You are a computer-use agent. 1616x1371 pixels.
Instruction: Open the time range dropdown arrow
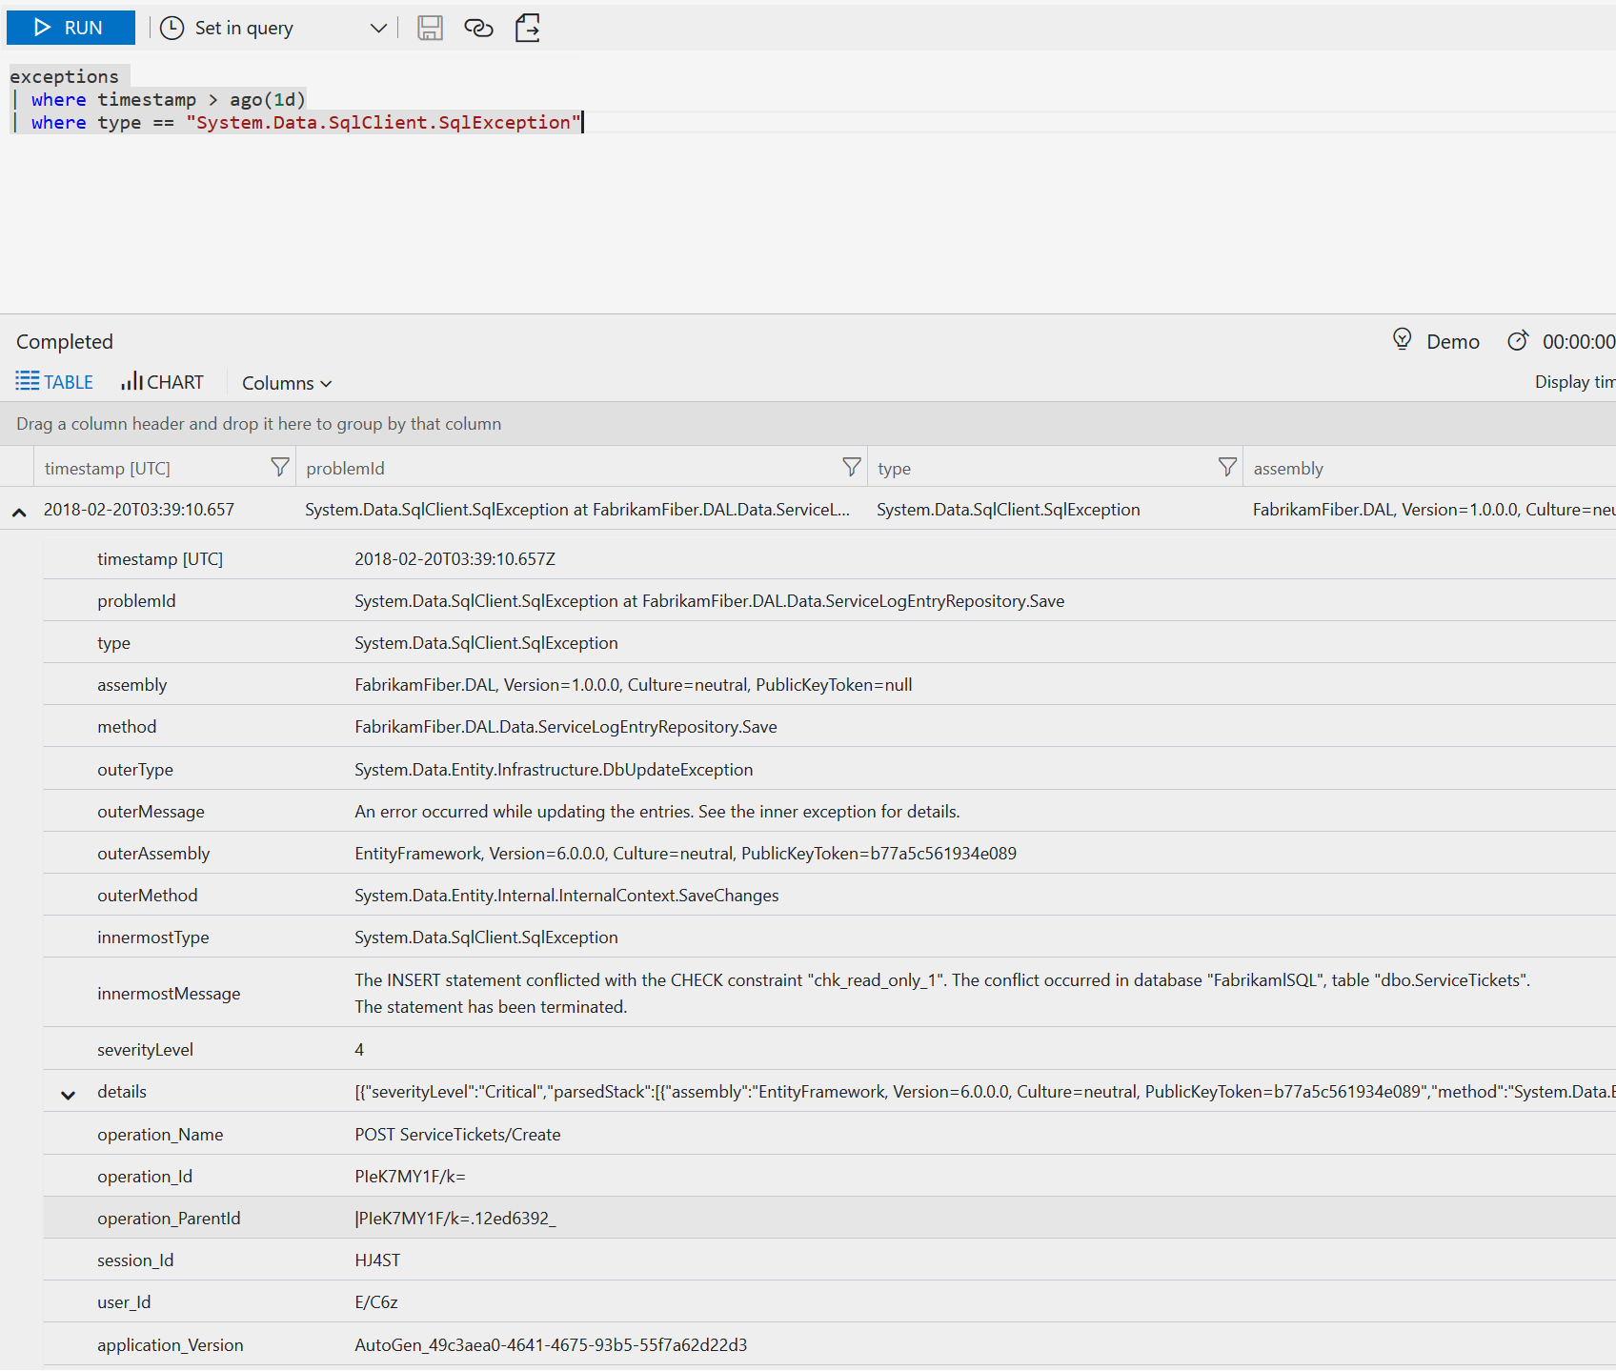click(378, 28)
